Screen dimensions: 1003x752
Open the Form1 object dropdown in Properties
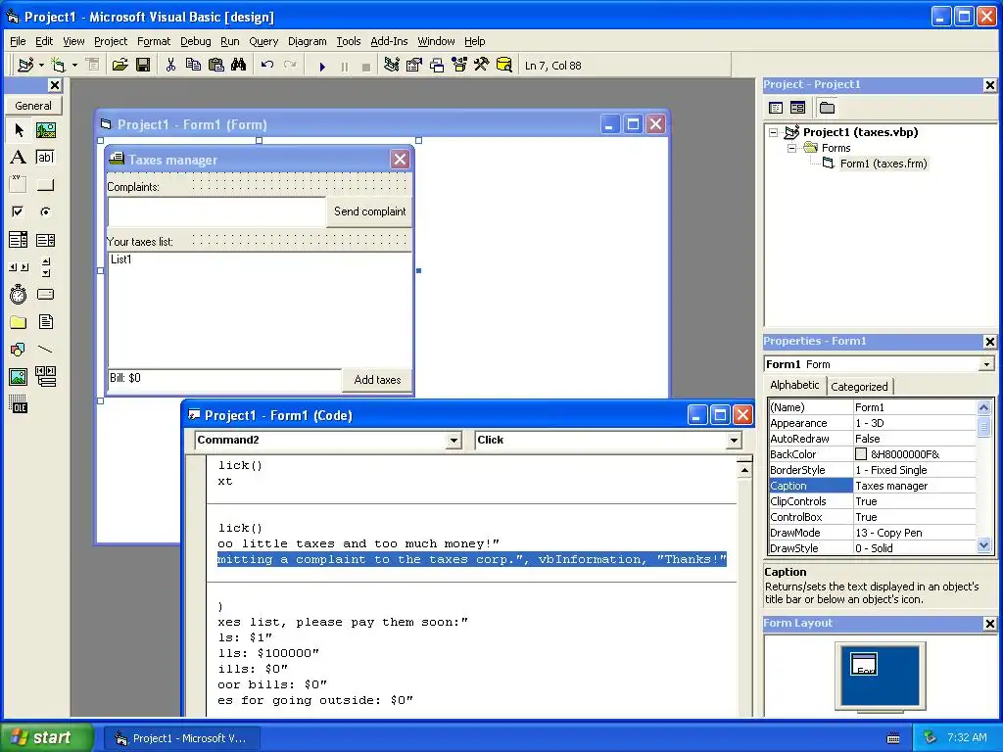(987, 364)
